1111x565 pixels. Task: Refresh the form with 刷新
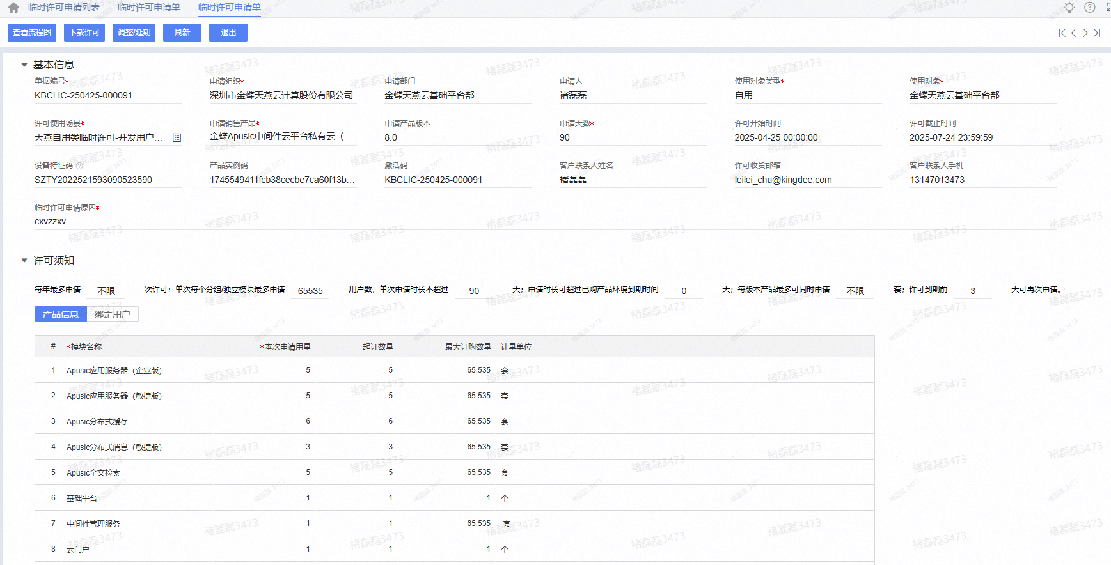pyautogui.click(x=182, y=33)
